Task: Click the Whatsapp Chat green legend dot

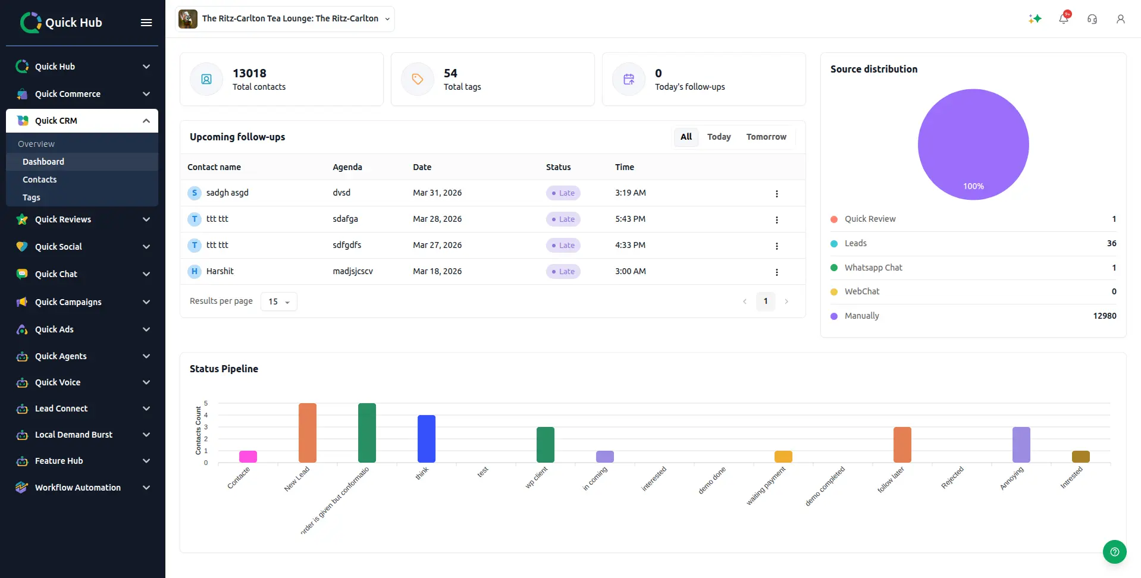Action: pos(834,268)
